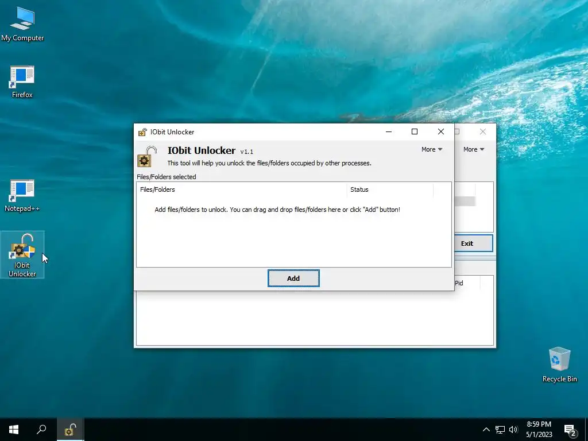Click IObit Unlocker taskbar button

point(71,430)
